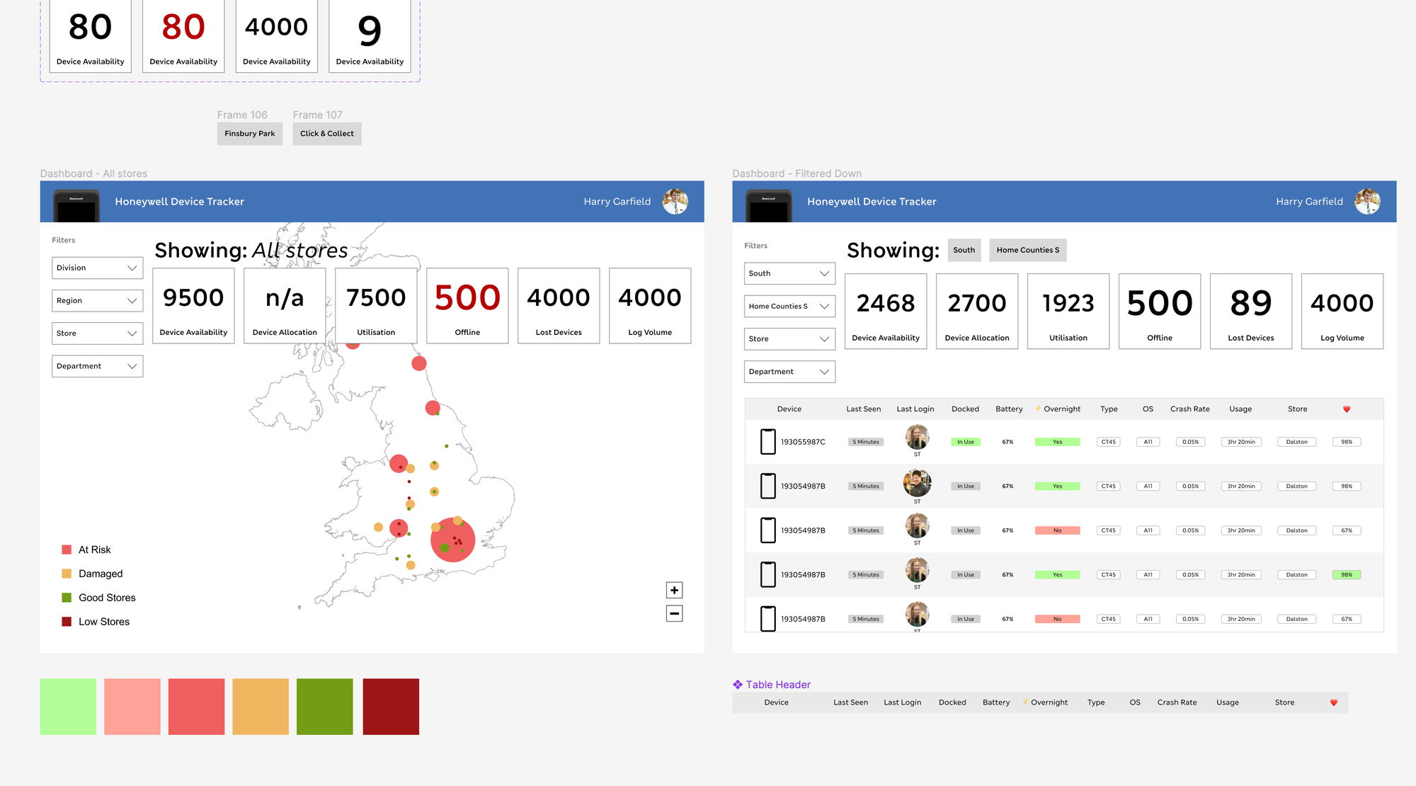Viewport: 1416px width, 786px height.
Task: Expand the Region filter dropdown
Action: [97, 300]
